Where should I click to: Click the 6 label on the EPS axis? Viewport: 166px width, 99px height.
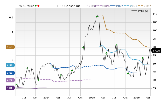click(x=12, y=32)
